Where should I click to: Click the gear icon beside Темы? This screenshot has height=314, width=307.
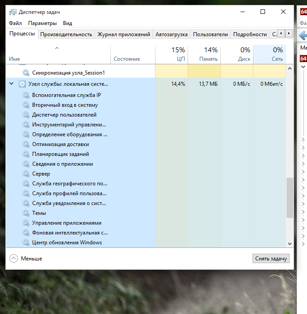[26, 213]
